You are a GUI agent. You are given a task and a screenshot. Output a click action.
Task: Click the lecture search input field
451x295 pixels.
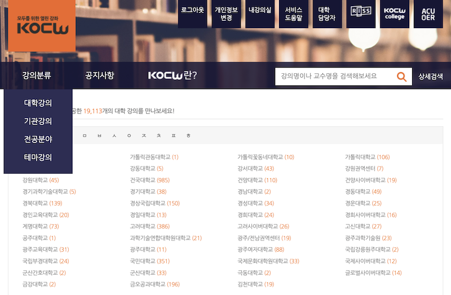pyautogui.click(x=335, y=77)
